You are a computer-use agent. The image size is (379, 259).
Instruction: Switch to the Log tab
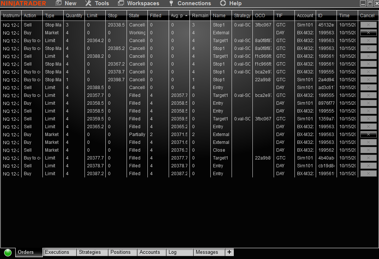click(180, 252)
